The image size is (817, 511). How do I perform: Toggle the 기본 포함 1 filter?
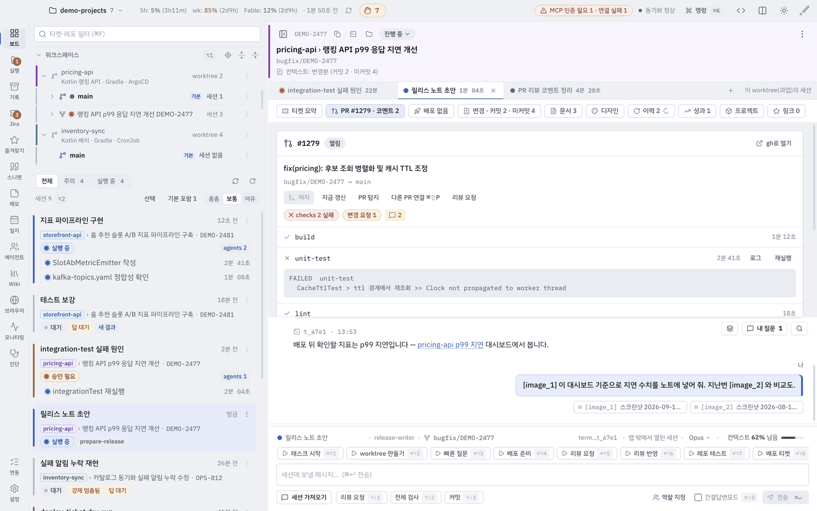click(x=182, y=199)
